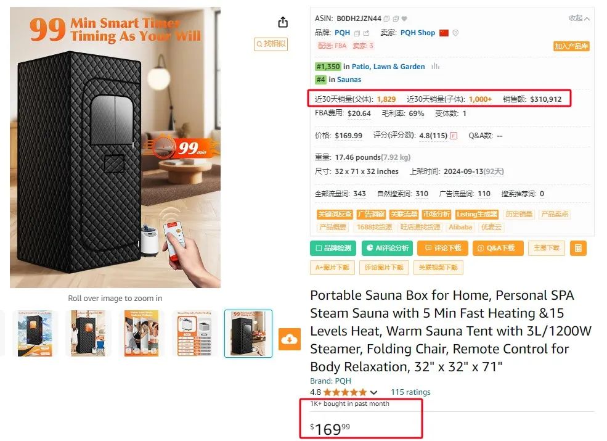The width and height of the screenshot is (607, 441).
Task: Click the orange cloud download icon
Action: [290, 339]
